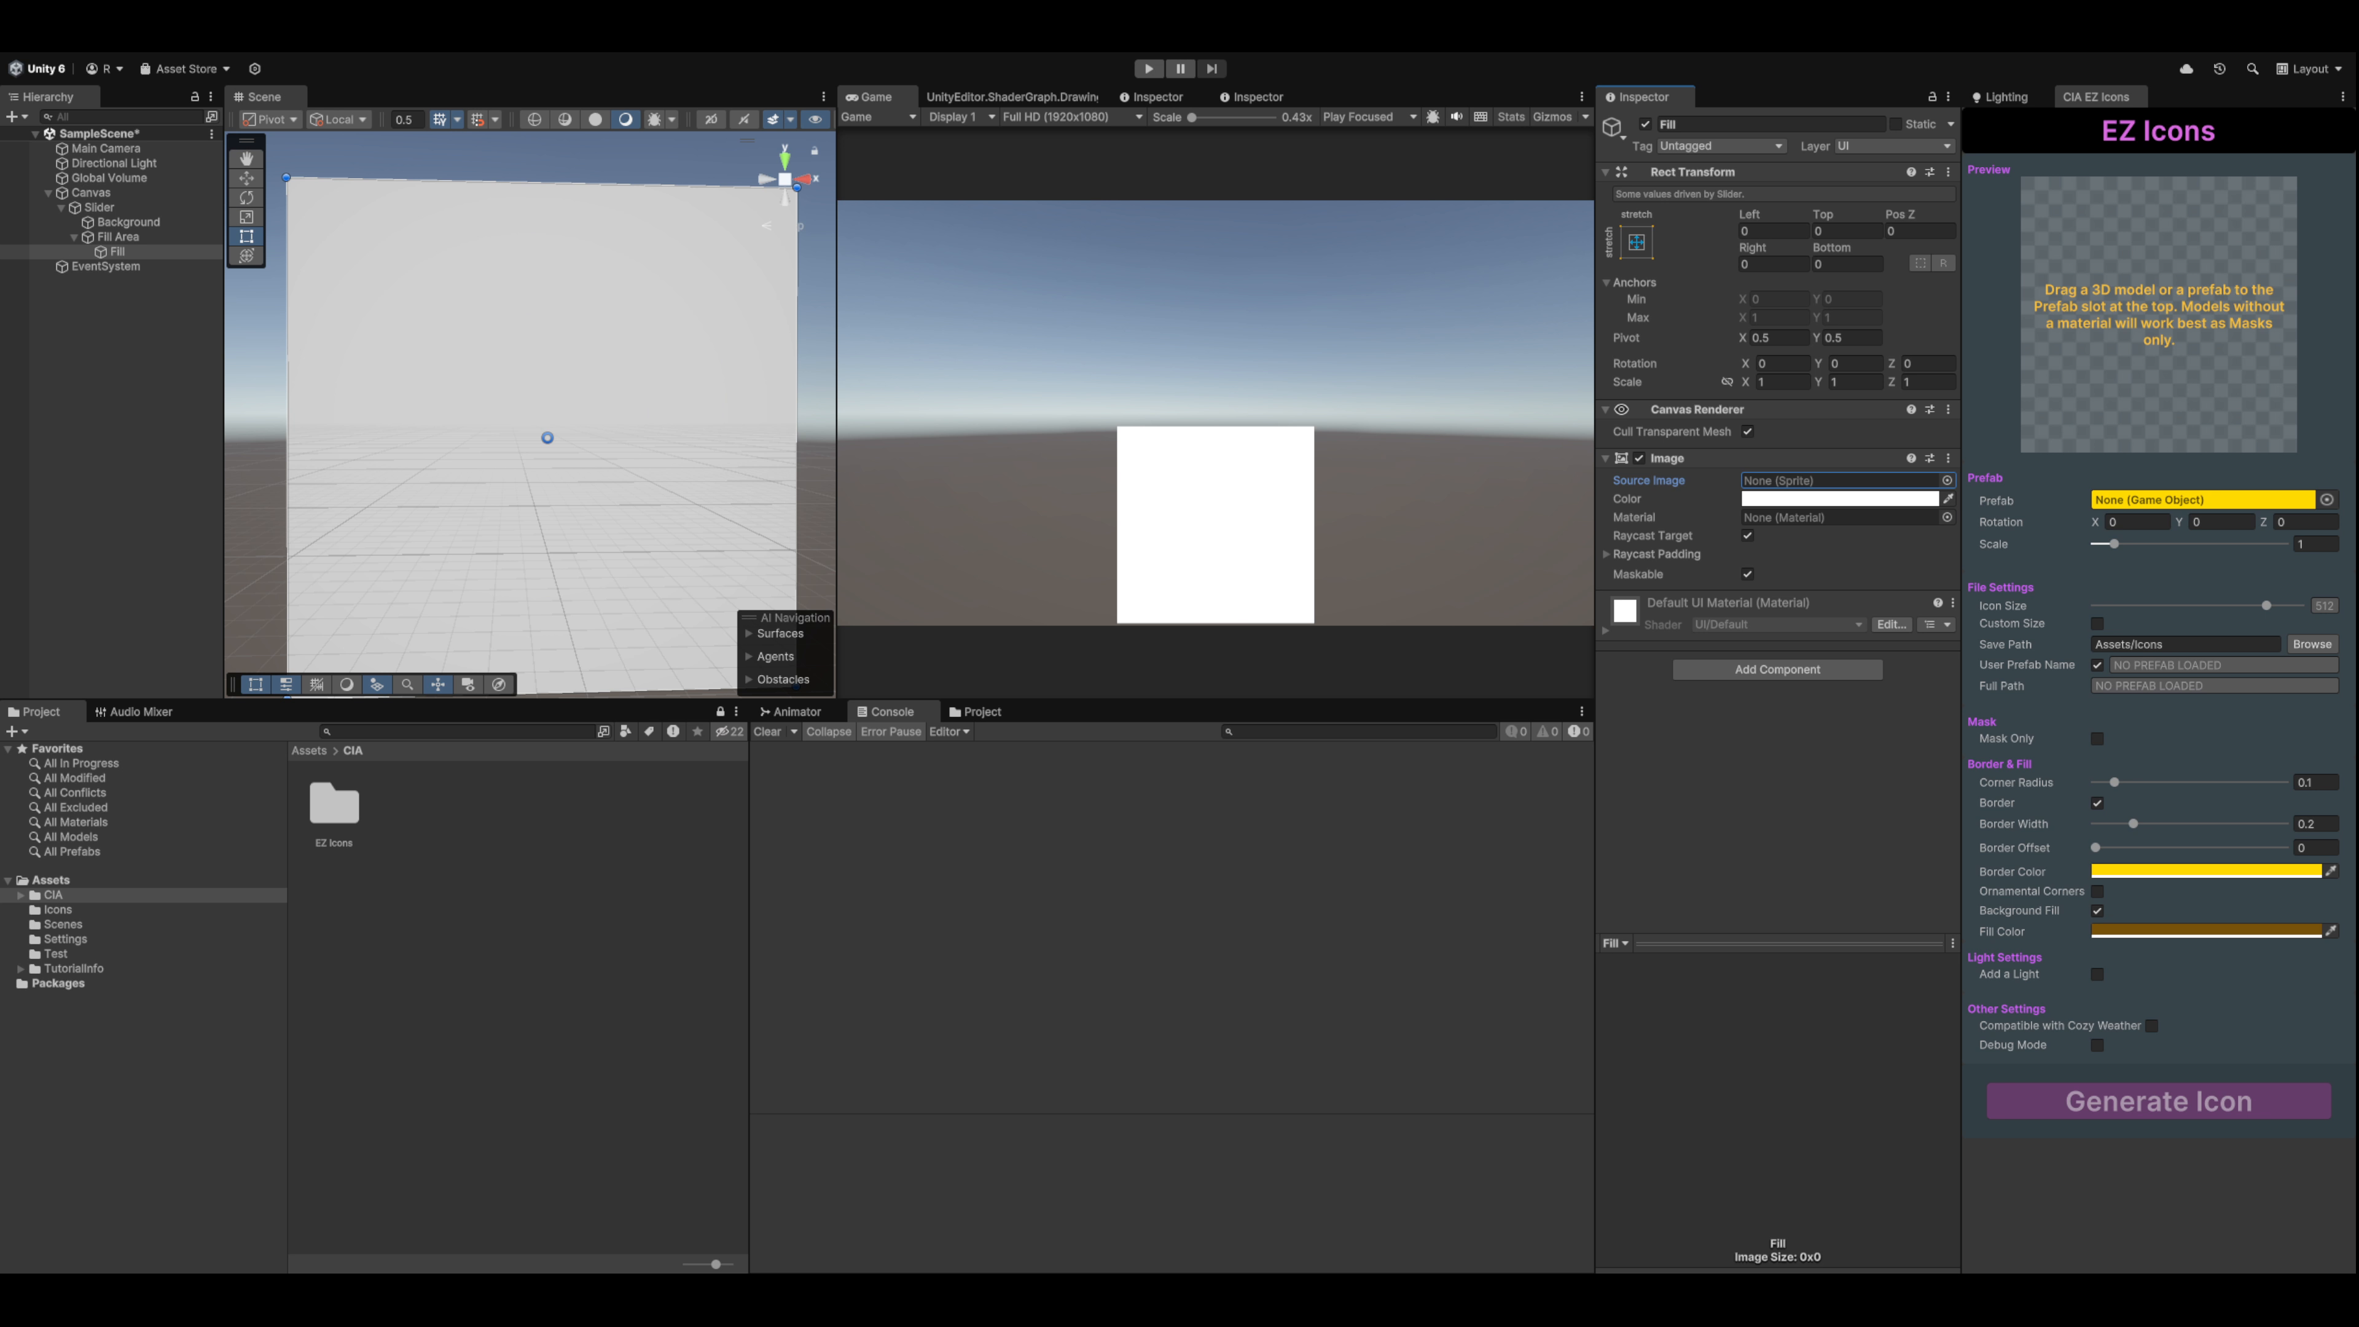This screenshot has height=1327, width=2359.
Task: Pick EZ Icons Prefab with picker icon
Action: pos(2327,500)
